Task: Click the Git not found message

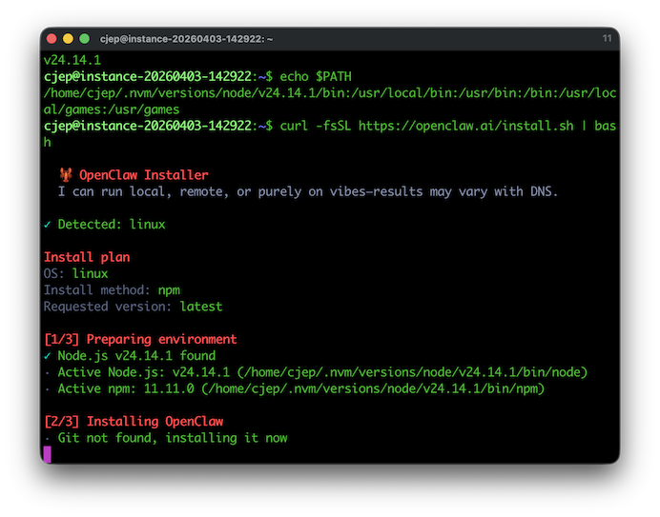Action: point(172,438)
